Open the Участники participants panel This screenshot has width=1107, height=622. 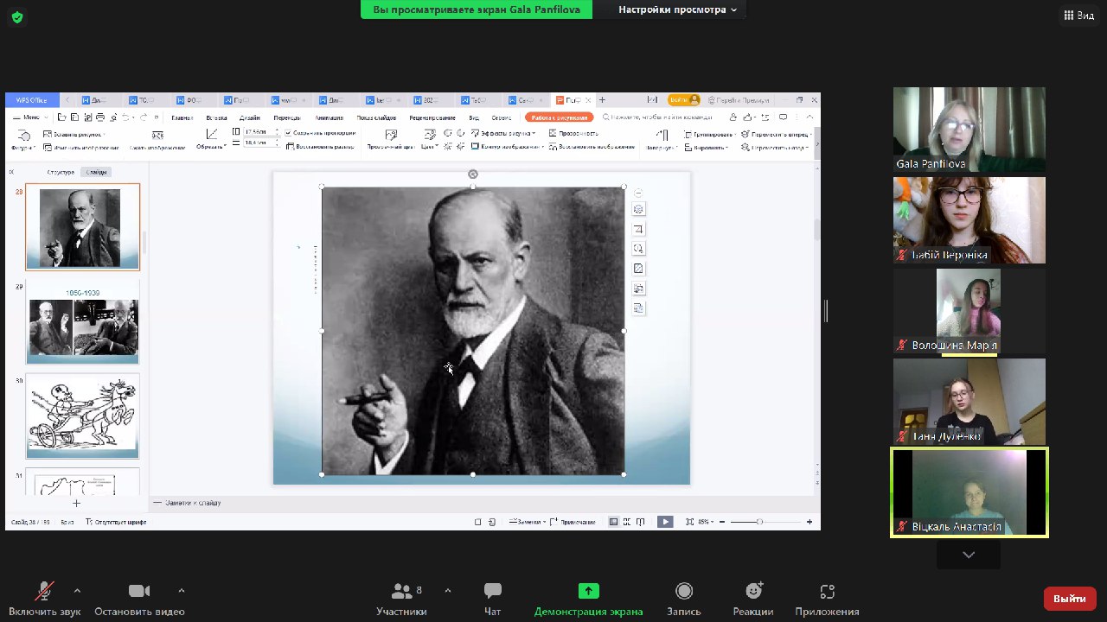coord(401,599)
